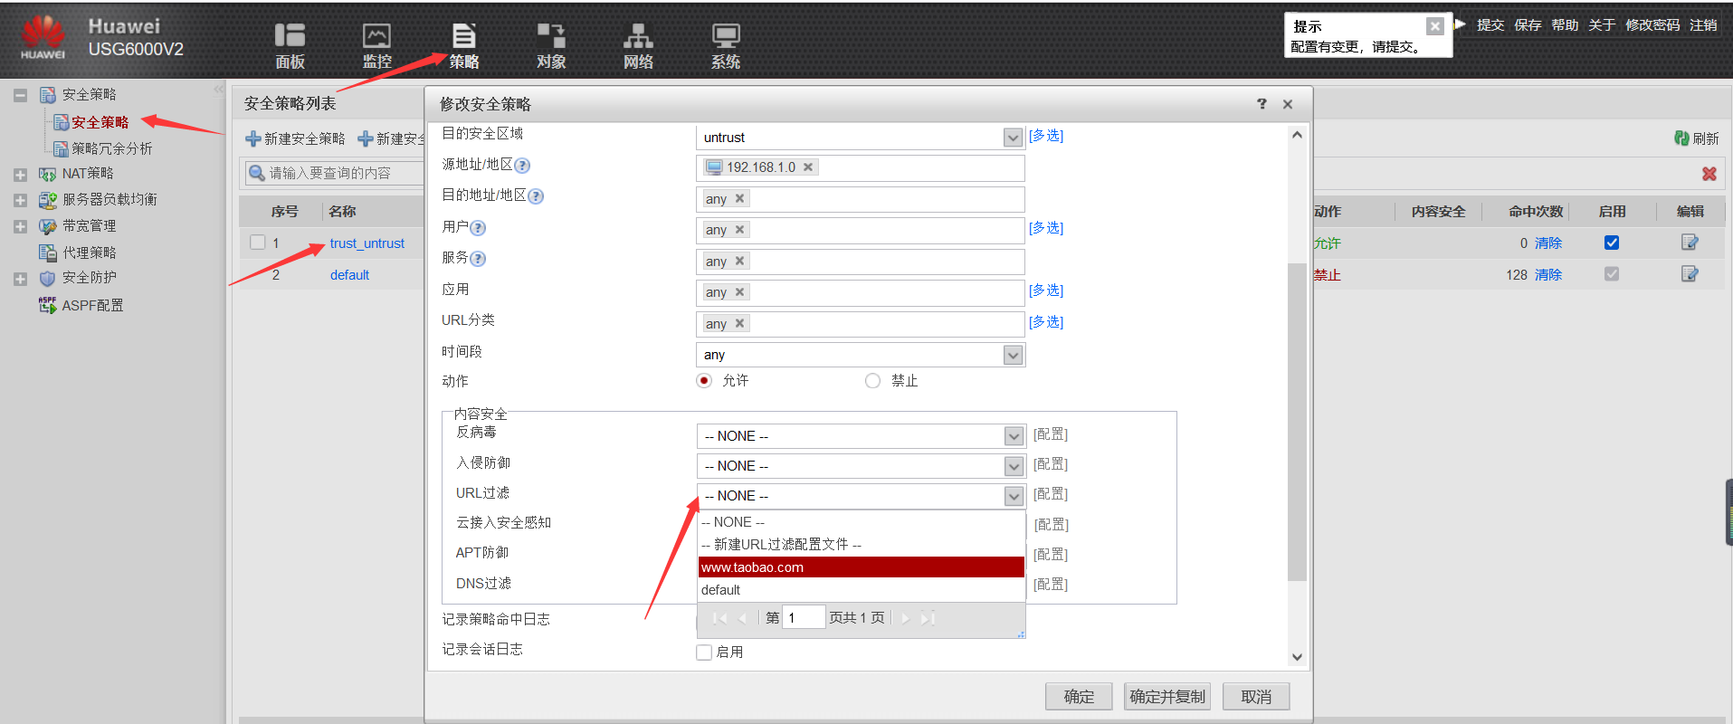Open the 时间段 dropdown

point(1014,356)
